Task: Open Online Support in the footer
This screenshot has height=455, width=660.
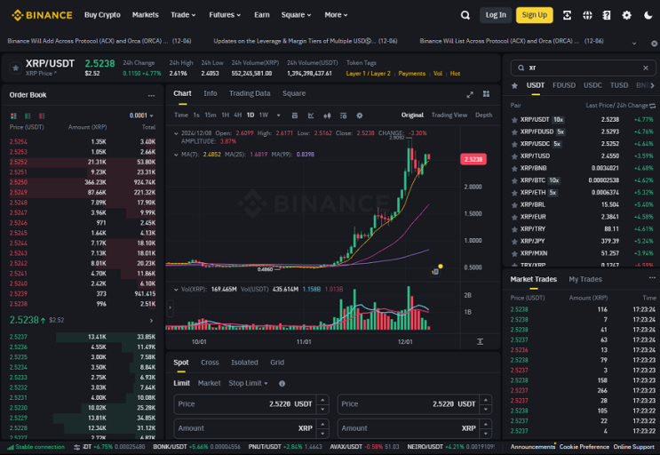Action: [x=634, y=447]
